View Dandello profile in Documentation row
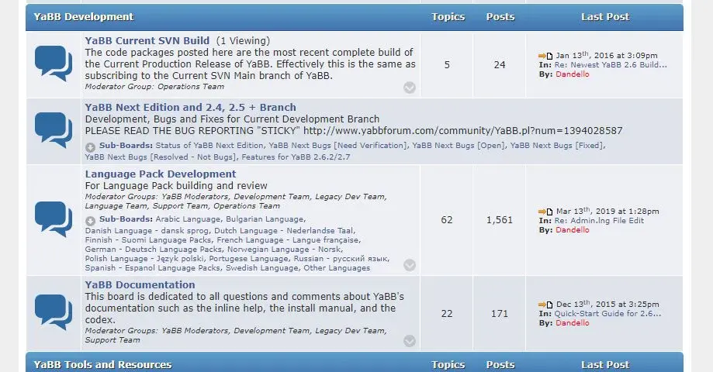 572,323
